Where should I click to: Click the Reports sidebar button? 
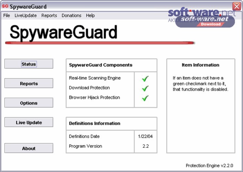tap(29, 83)
